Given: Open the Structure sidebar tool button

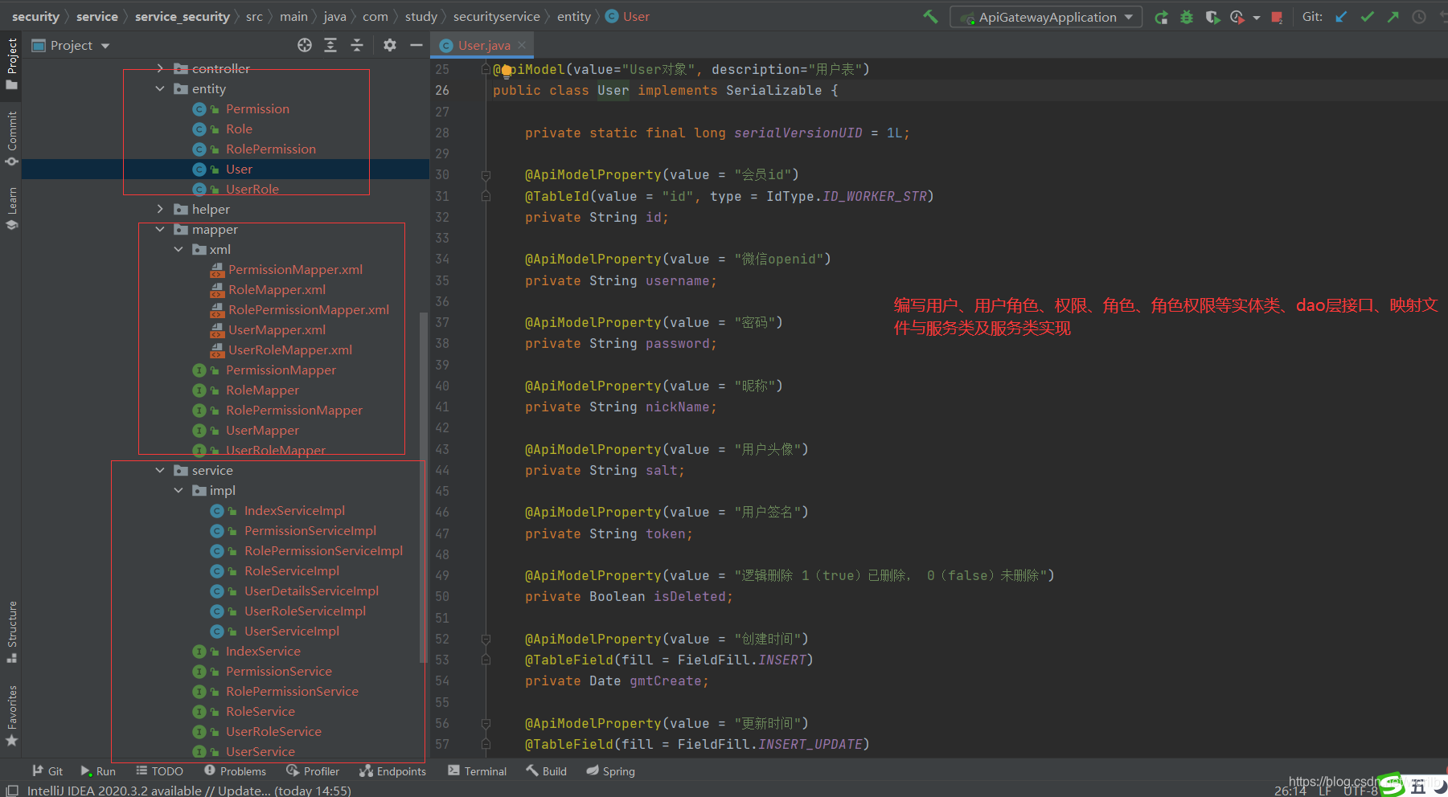Looking at the screenshot, I should click(11, 631).
